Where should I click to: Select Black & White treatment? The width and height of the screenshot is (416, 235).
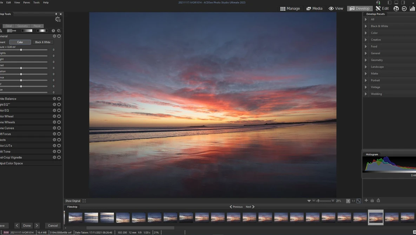click(x=43, y=42)
